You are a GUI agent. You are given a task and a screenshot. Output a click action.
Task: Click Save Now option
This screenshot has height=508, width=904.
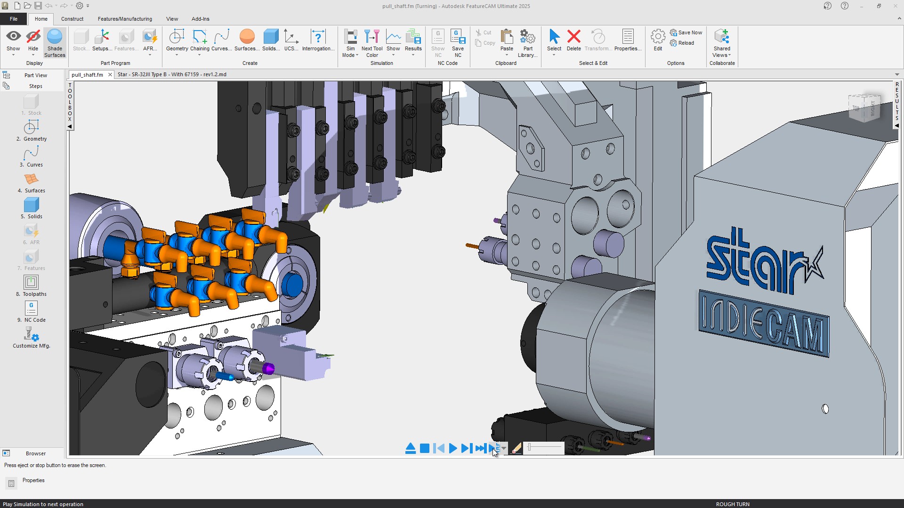click(686, 32)
